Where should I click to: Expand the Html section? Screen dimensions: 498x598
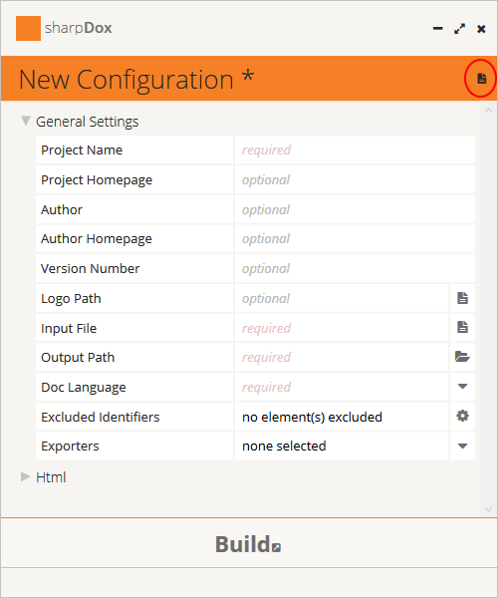(x=26, y=476)
